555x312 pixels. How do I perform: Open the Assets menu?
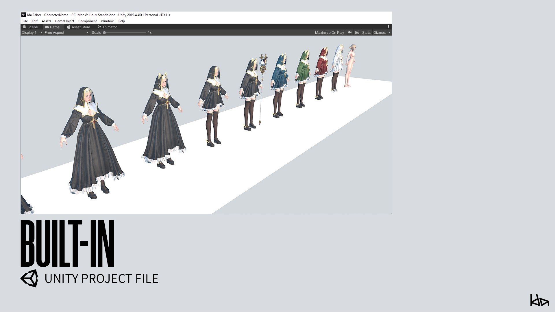click(46, 21)
